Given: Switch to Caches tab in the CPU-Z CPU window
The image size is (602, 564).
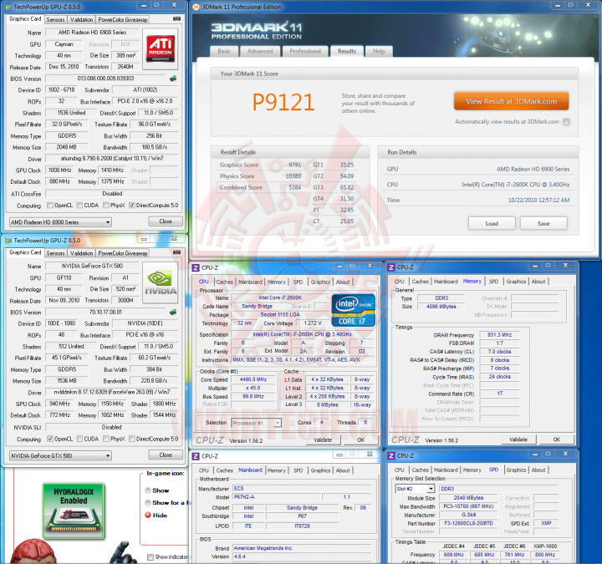Looking at the screenshot, I should (x=225, y=282).
